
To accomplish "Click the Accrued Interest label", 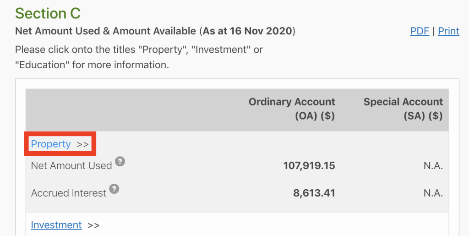I will click(x=69, y=193).
